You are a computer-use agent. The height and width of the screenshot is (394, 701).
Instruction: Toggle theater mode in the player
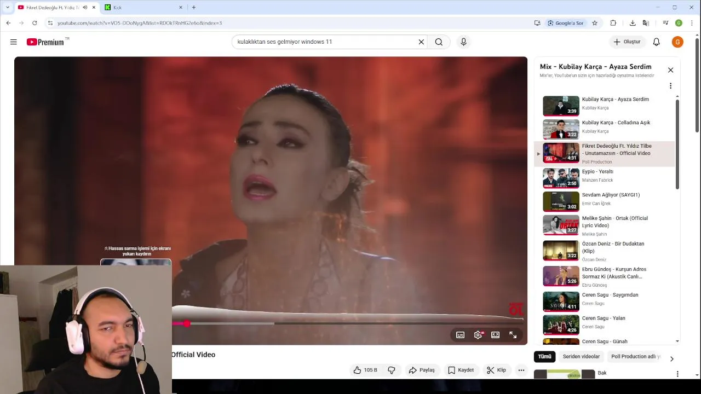pyautogui.click(x=496, y=335)
